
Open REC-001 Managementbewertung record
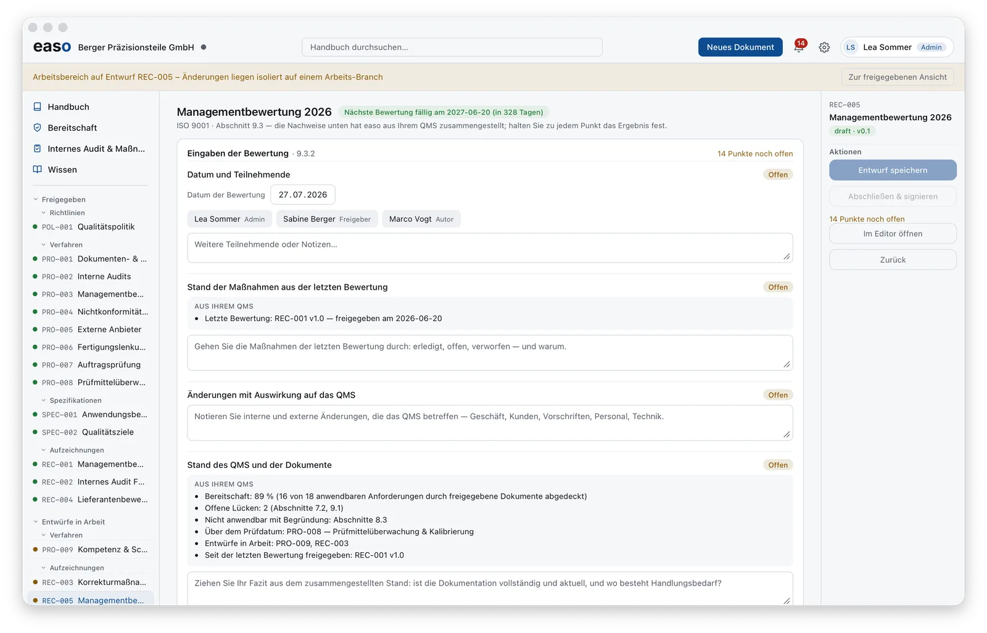pos(91,464)
